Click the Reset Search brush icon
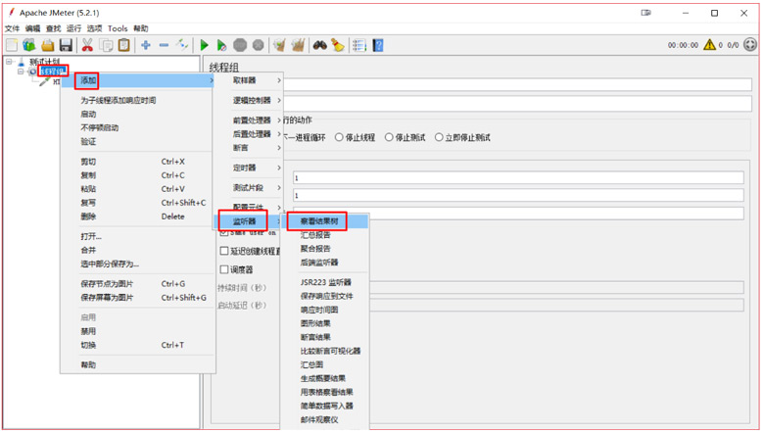 point(338,45)
